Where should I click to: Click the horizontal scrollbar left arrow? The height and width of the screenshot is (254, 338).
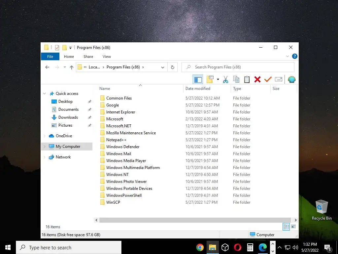96,220
